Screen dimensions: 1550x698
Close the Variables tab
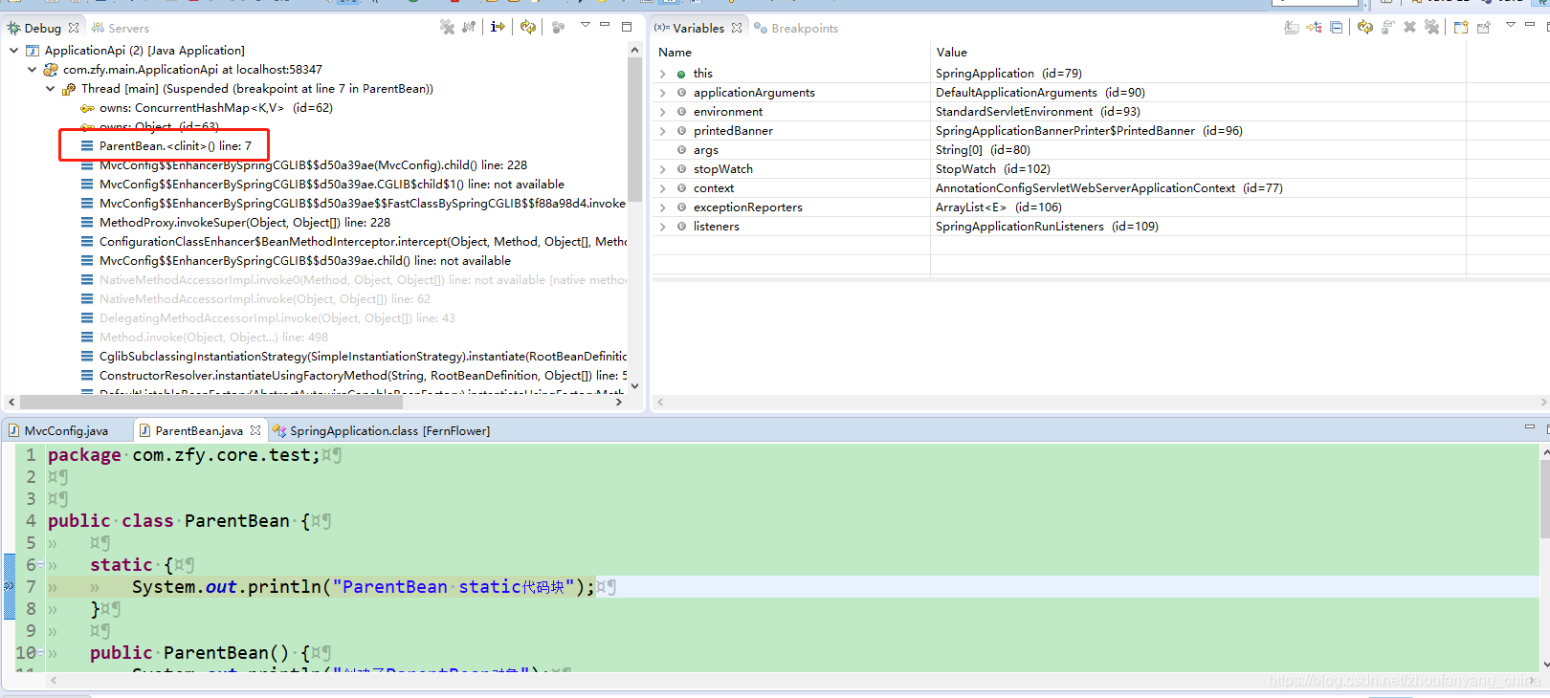pos(737,28)
